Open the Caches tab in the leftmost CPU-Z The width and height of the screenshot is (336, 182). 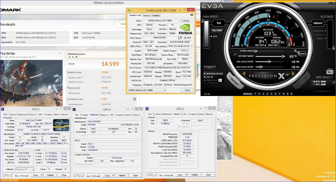13,115
